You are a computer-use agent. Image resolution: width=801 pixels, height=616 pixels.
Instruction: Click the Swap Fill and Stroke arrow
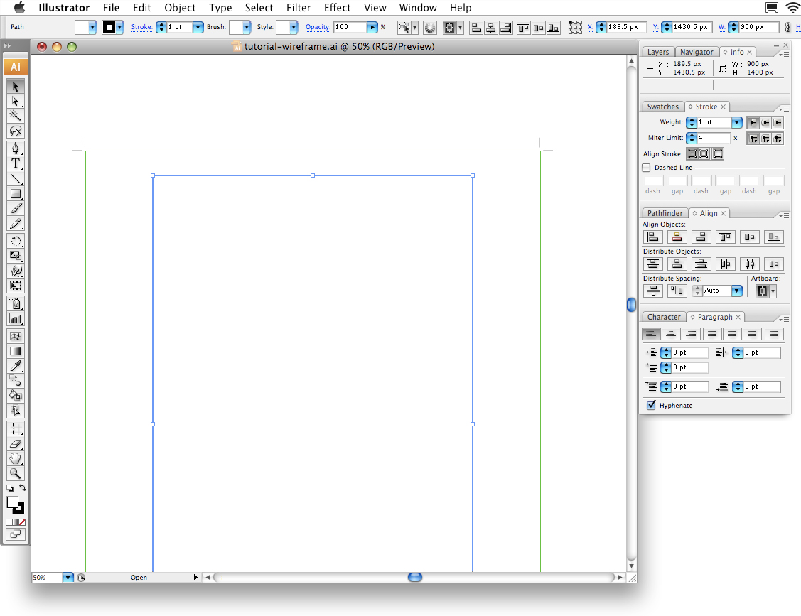click(x=23, y=488)
